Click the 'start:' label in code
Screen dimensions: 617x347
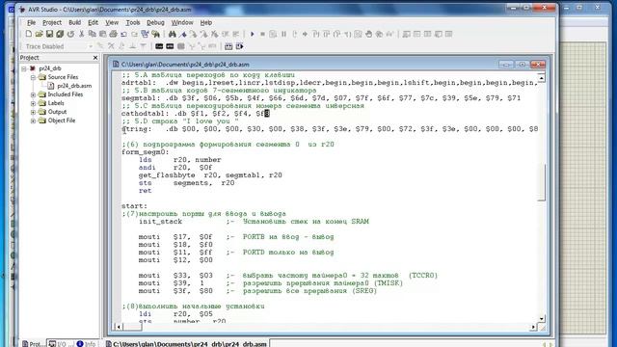[x=134, y=205]
